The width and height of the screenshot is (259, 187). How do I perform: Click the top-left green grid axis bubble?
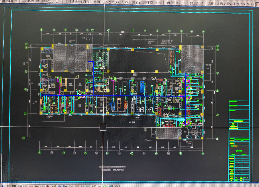tap(41, 29)
